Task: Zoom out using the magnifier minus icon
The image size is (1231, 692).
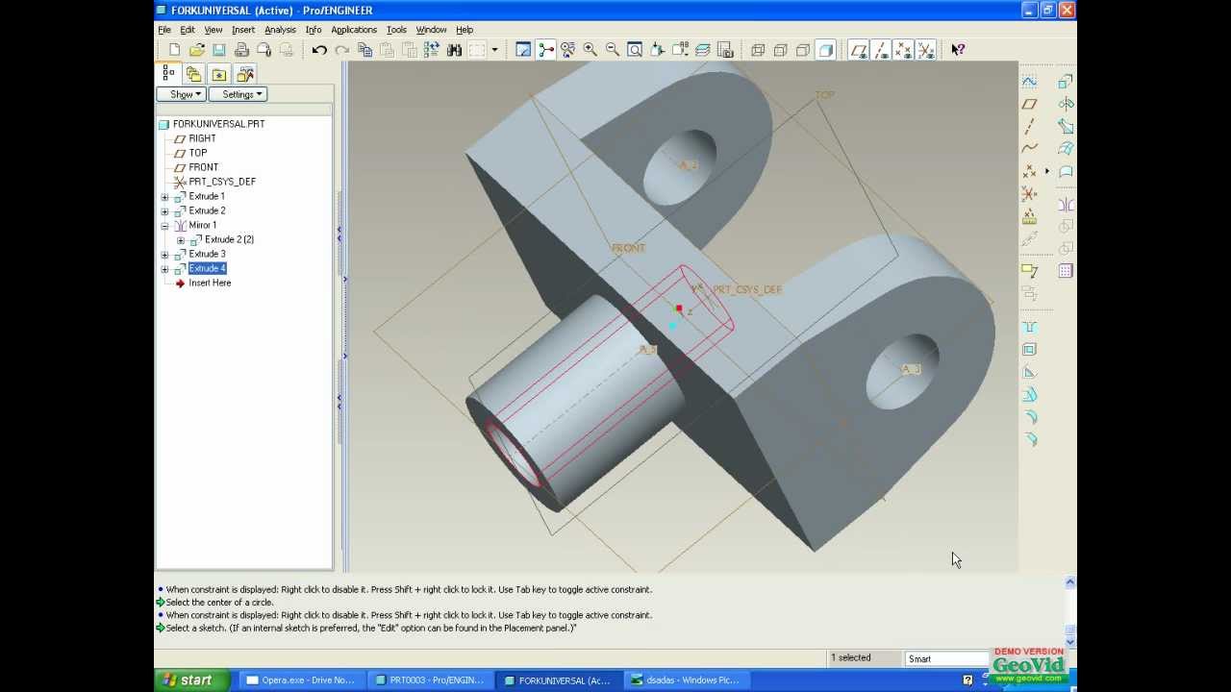Action: [613, 50]
